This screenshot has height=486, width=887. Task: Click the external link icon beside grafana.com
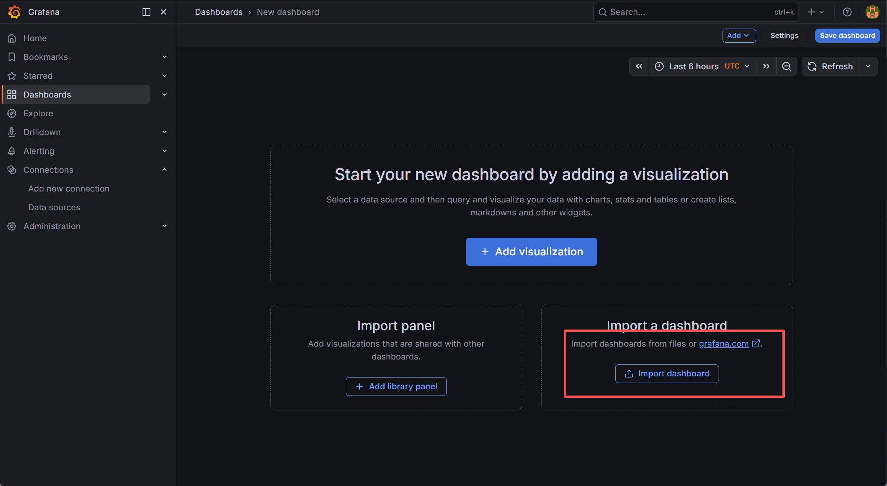[756, 343]
